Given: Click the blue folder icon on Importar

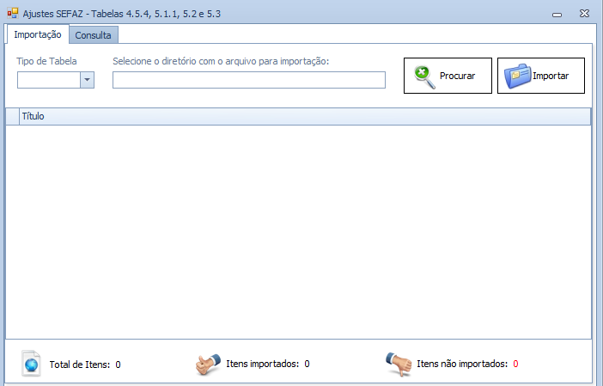Looking at the screenshot, I should tap(518, 77).
